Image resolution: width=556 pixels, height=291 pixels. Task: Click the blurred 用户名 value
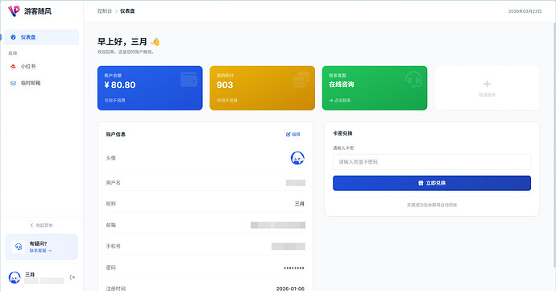[x=296, y=183]
